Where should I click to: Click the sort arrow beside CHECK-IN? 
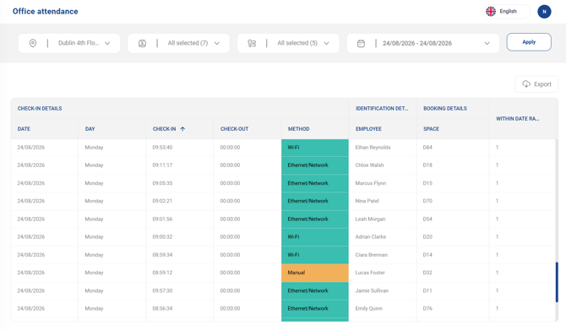click(182, 129)
